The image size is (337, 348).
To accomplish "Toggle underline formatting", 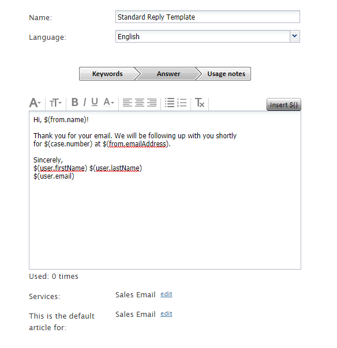I will (95, 103).
